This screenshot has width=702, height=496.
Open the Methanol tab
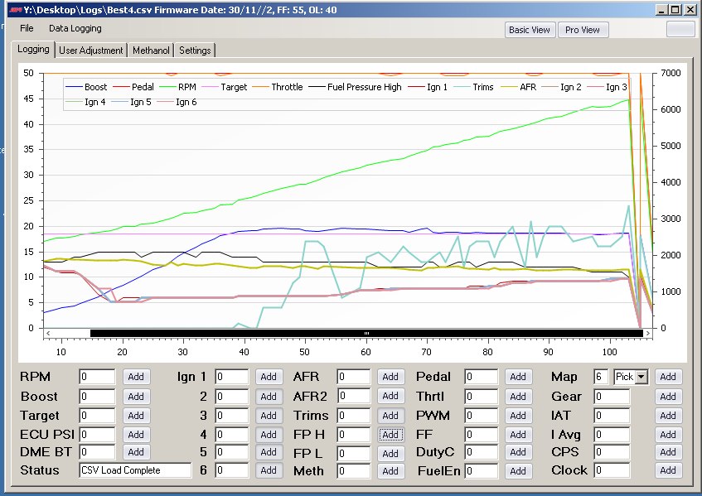tap(151, 51)
